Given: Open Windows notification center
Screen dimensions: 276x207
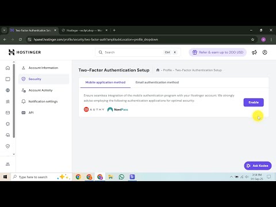Looking at the screenshot, I should (269, 177).
